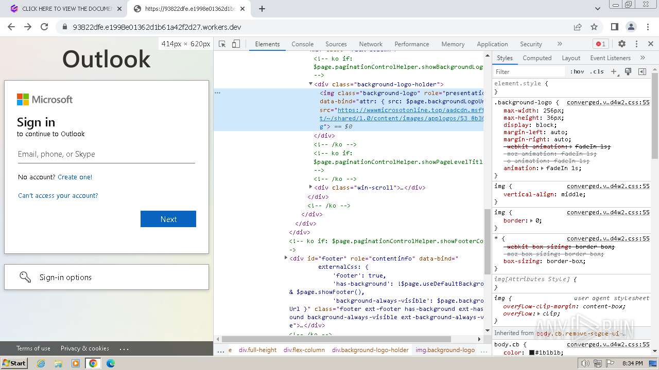Image resolution: width=659 pixels, height=370 pixels.
Task: Toggle the device toolbar icon
Action: pos(236,44)
